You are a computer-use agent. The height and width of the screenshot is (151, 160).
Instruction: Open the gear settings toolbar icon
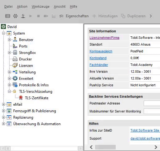tap(15, 16)
